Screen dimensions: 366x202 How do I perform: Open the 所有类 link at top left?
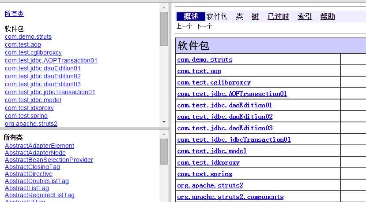[x=14, y=14]
